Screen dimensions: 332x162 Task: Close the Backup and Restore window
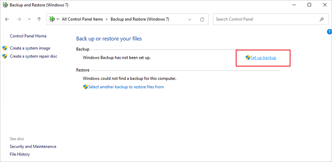325,5
